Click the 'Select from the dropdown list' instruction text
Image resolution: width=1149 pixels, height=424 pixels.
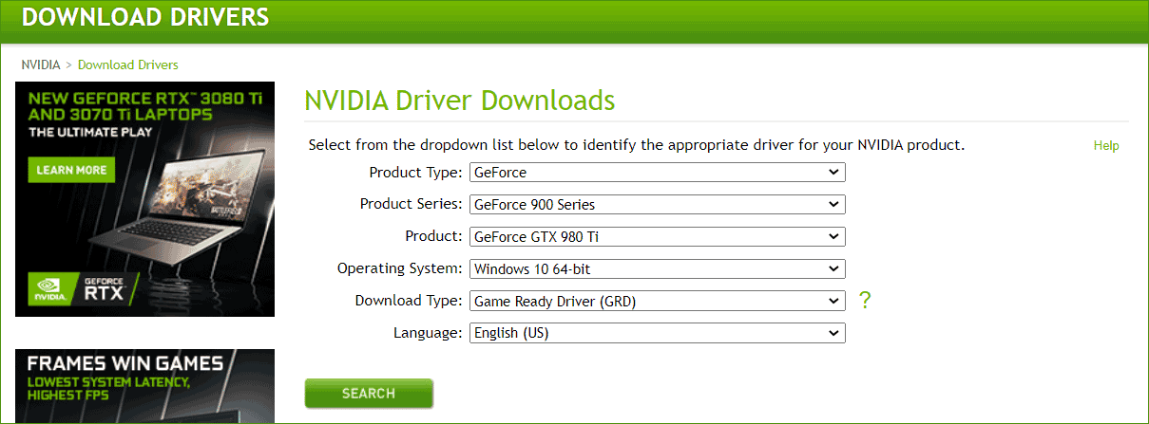click(637, 145)
